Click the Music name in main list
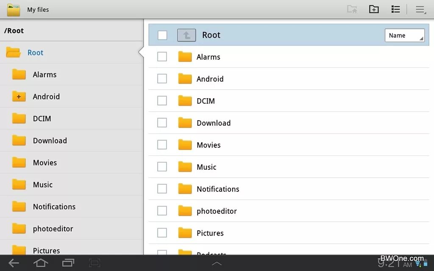434x271 pixels. point(206,167)
